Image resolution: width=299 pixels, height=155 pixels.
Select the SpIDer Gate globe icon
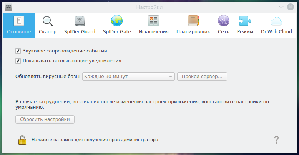point(117,21)
